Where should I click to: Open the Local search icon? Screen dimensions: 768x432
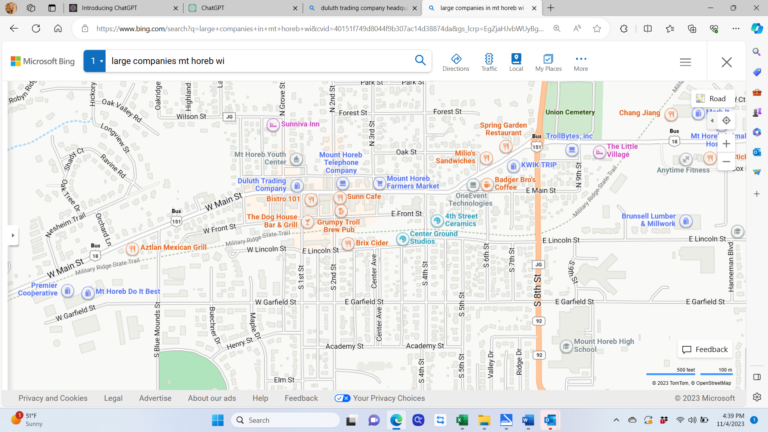click(516, 62)
